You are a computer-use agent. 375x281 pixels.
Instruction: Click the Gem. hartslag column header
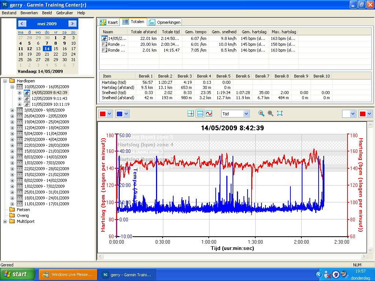254,32
